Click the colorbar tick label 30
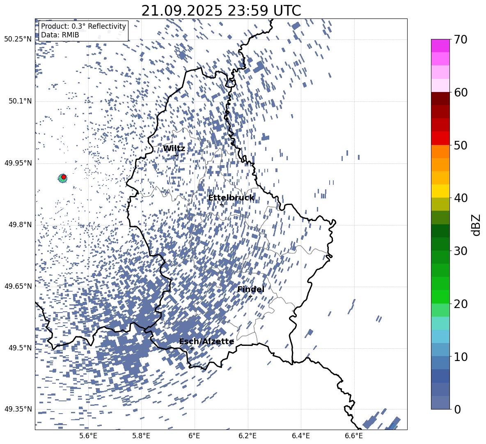Image resolution: width=486 pixels, height=444 pixels. coord(461,251)
